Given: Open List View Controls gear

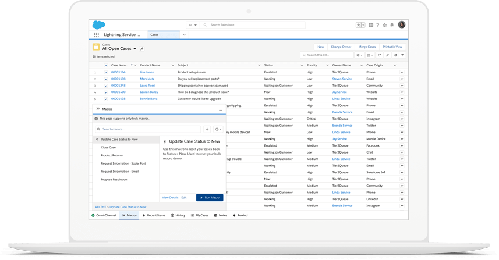Looking at the screenshot, I should [x=359, y=55].
